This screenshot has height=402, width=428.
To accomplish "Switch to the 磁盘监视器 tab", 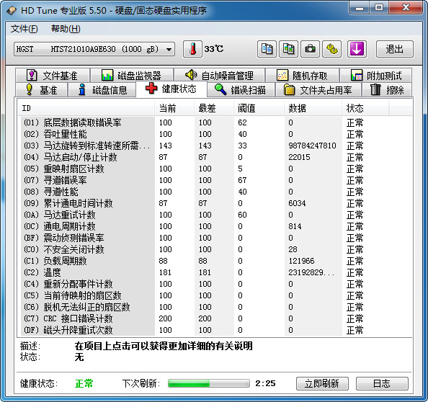I will [132, 76].
